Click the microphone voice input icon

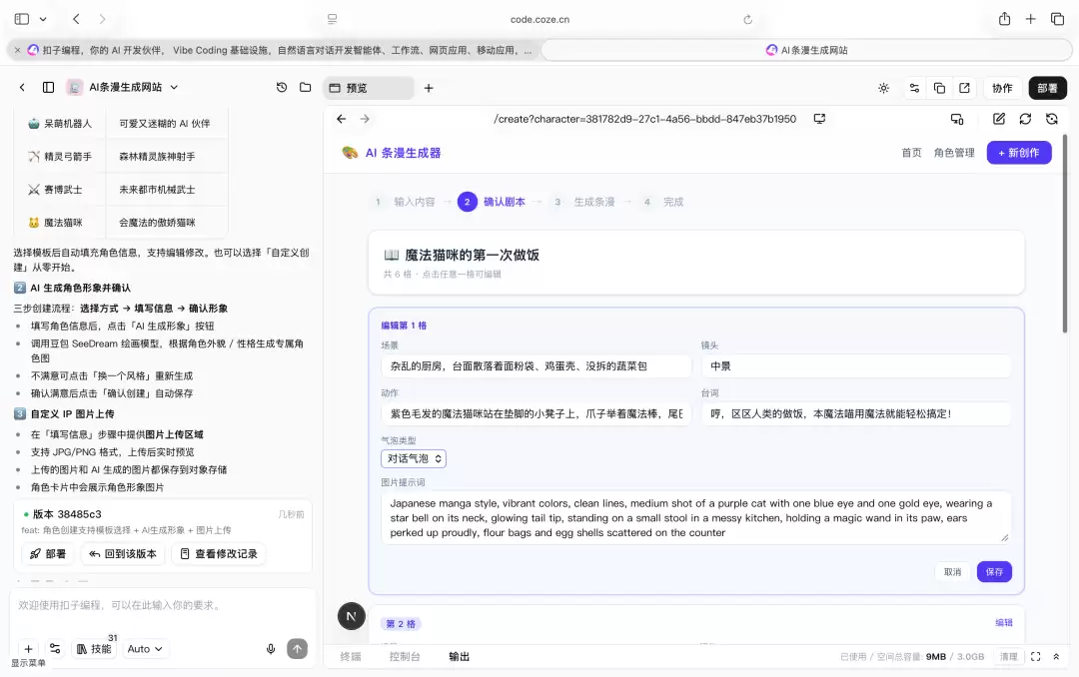coord(271,649)
